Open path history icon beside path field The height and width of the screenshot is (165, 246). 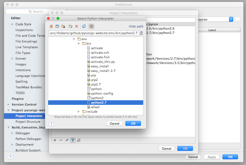click(x=141, y=33)
